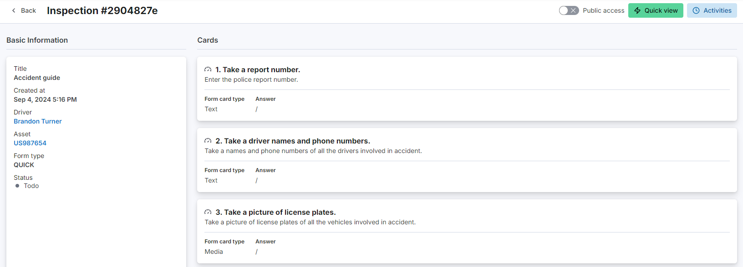
Task: Select the 'Take a picture of license plates' title
Action: pos(275,212)
